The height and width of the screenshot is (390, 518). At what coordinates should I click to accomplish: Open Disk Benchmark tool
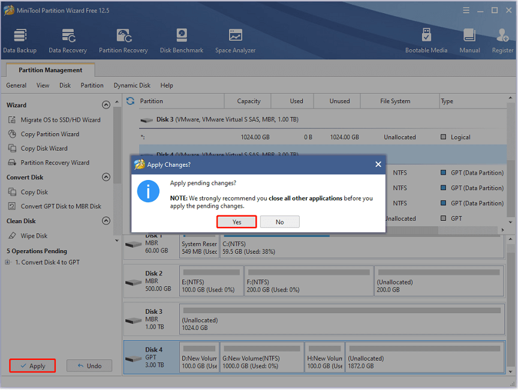[x=182, y=41]
